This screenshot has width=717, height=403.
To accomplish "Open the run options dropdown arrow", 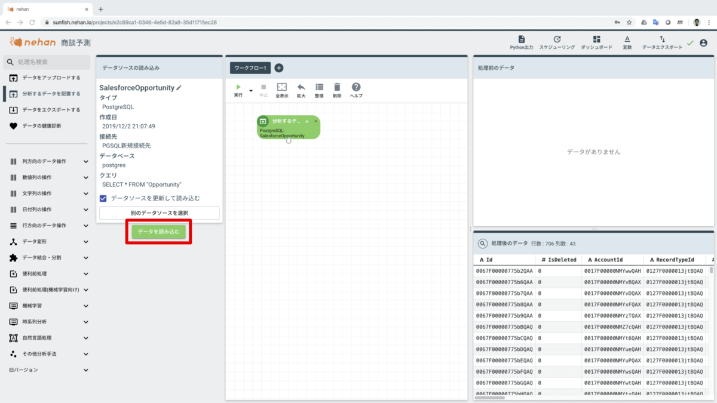I will point(251,91).
